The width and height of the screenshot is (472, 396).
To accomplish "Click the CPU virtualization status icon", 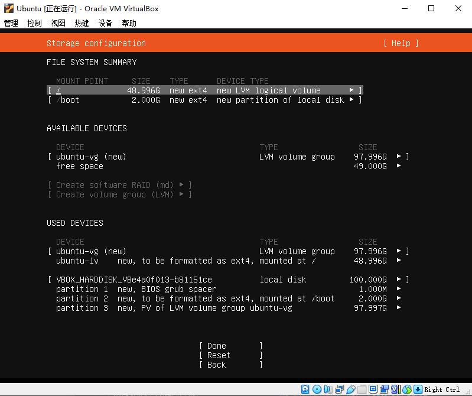I will (x=396, y=389).
